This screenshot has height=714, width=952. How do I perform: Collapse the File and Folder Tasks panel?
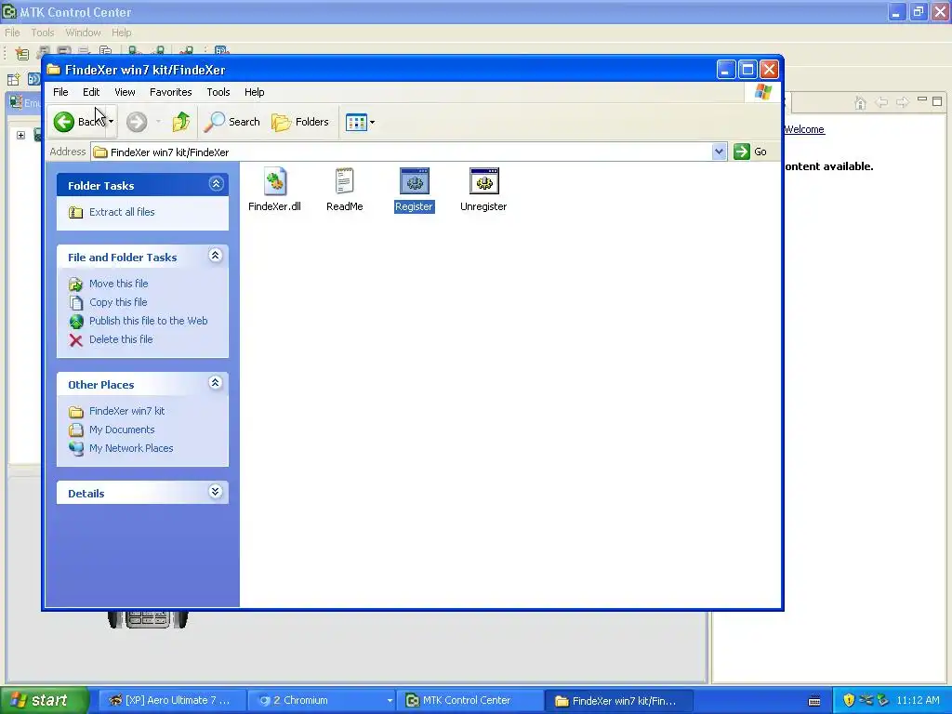click(x=215, y=256)
